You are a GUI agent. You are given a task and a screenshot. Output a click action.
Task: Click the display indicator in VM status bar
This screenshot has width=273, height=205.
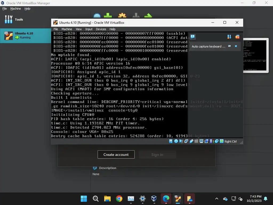coord(202,141)
